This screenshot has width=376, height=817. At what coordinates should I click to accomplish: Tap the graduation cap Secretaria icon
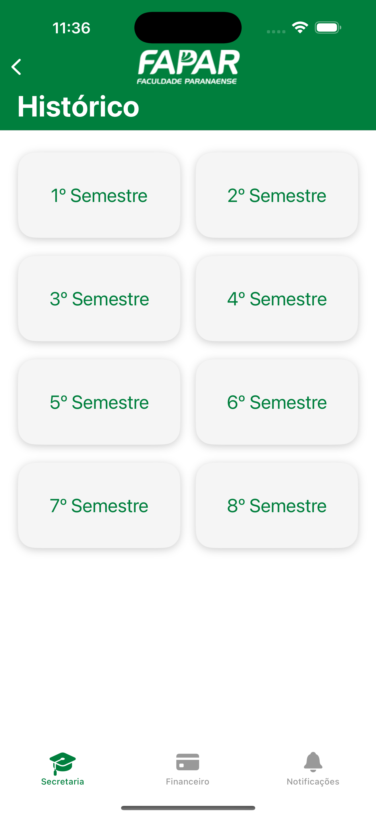coord(62,763)
